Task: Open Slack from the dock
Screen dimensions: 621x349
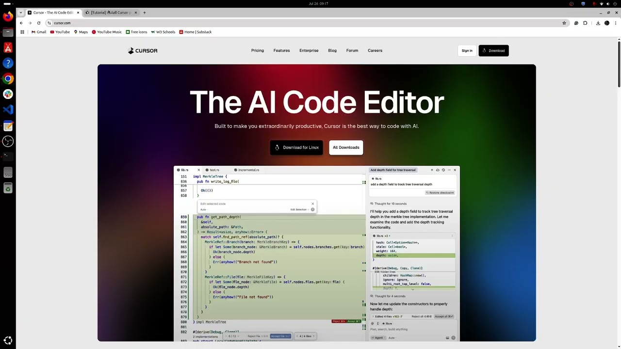Action: tap(8, 94)
